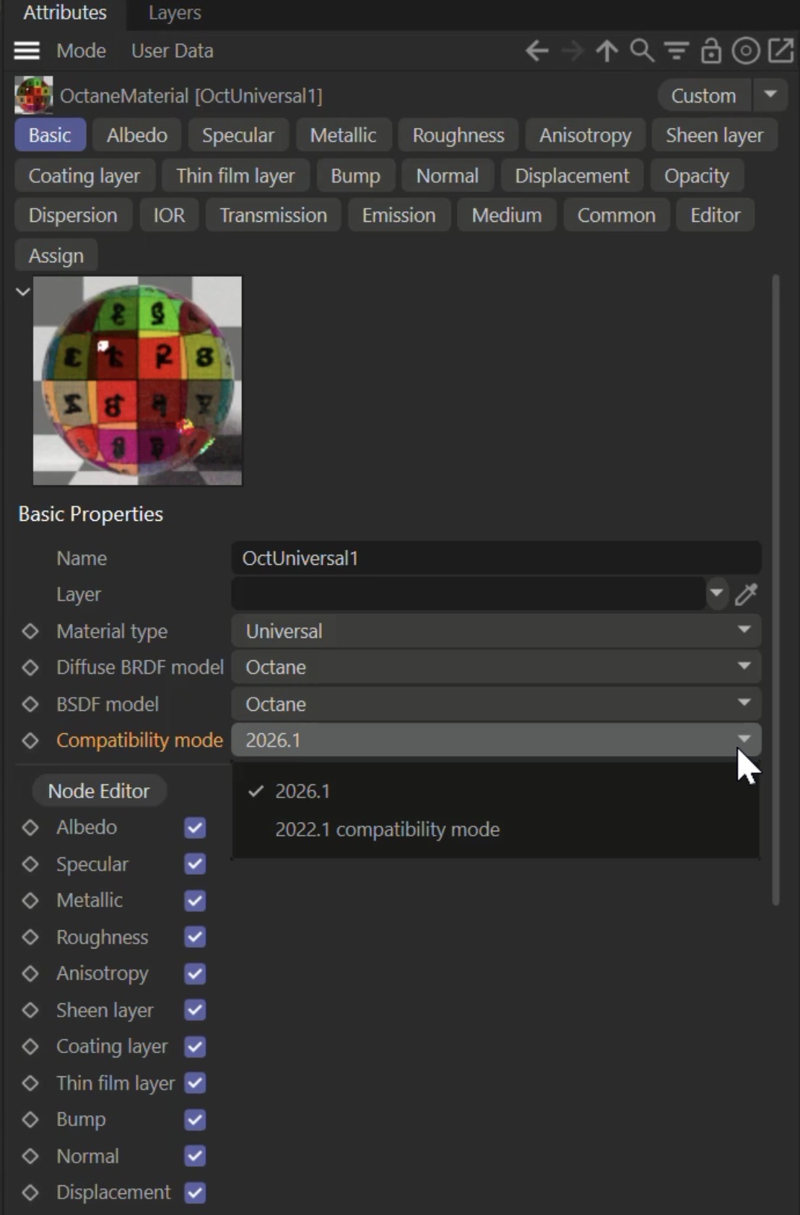Uncheck the Albedo checkbox
Screen dimensions: 800x1215
(x=195, y=828)
